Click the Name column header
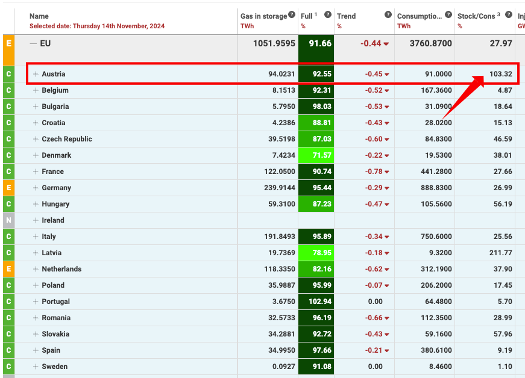Screen dimensions: 525x378 point(39,16)
